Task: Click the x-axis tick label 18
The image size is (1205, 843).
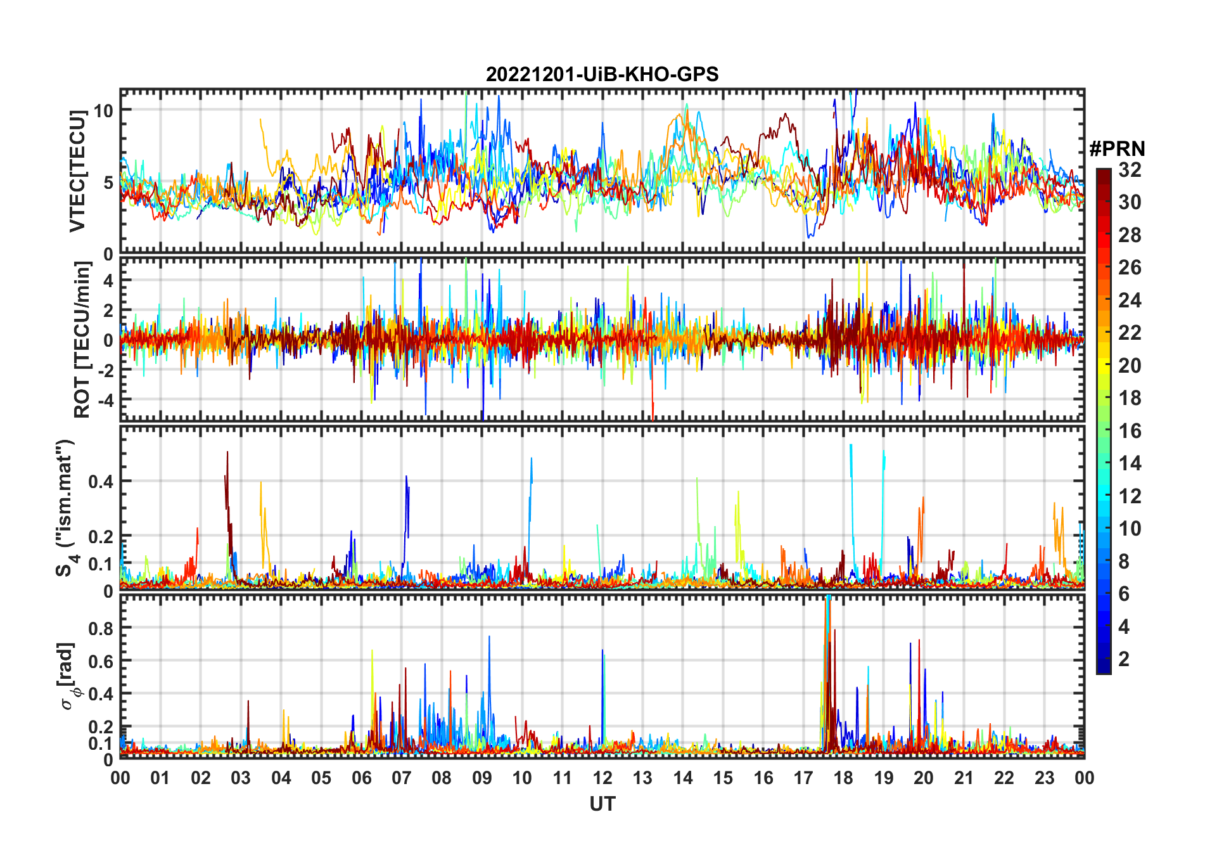Action: (x=843, y=778)
